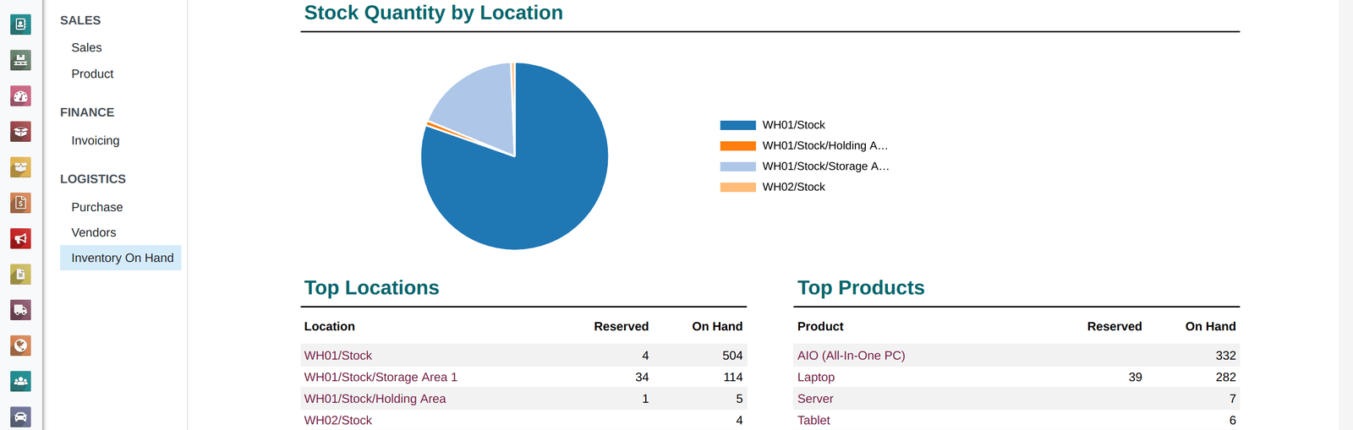This screenshot has height=430, width=1353.
Task: Click On Hand header in Top Products
Action: point(1211,327)
